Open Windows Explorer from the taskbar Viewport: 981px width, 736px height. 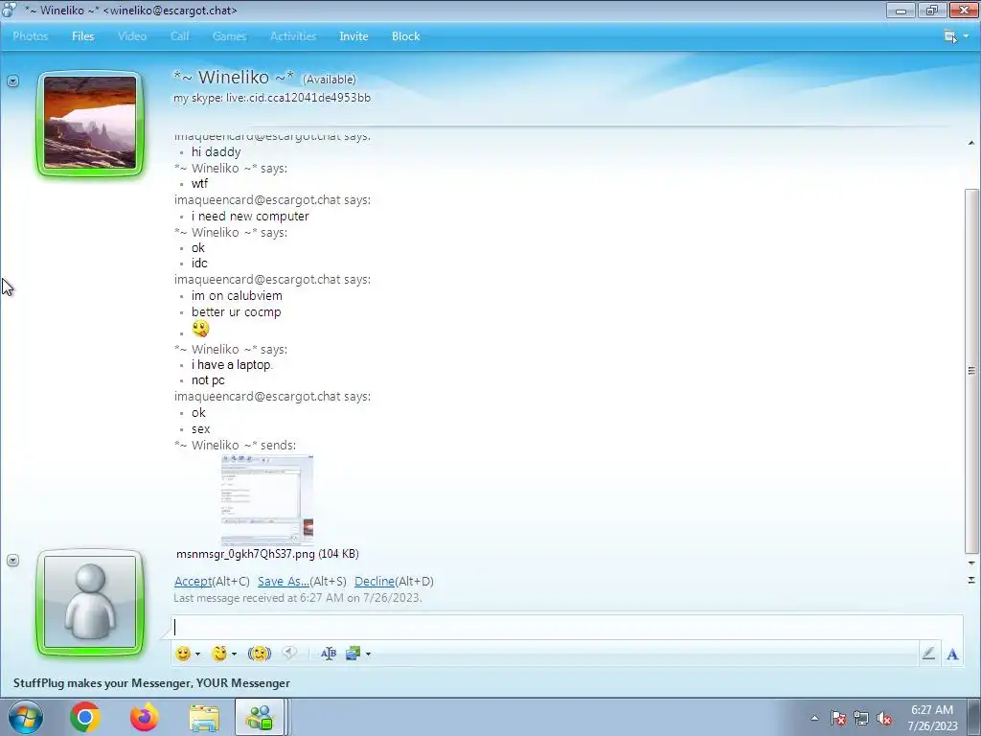pyautogui.click(x=204, y=718)
